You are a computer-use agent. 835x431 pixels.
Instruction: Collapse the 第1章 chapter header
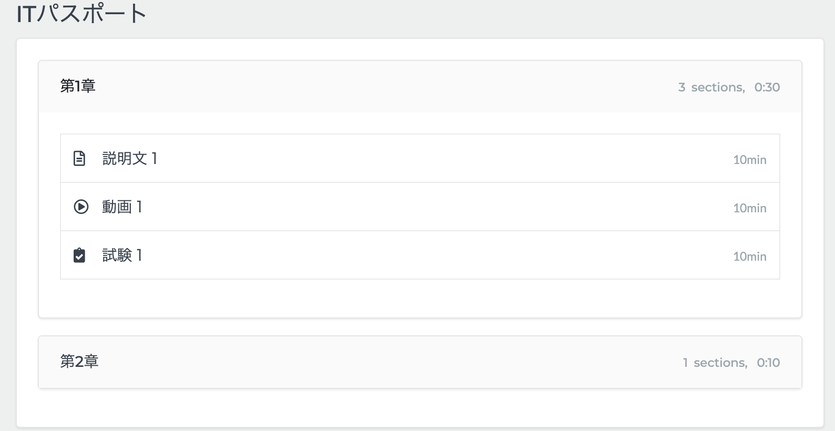(x=78, y=86)
